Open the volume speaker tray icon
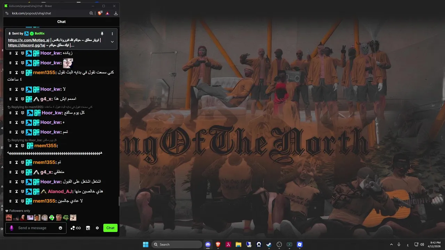 [x=422, y=244]
